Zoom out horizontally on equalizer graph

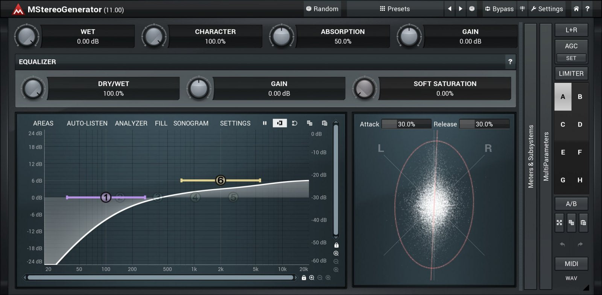(320, 278)
